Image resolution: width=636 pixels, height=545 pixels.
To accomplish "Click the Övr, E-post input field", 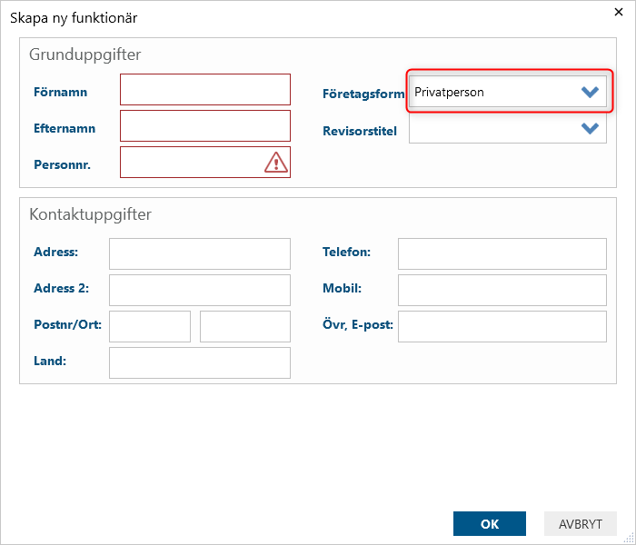I will coord(502,326).
